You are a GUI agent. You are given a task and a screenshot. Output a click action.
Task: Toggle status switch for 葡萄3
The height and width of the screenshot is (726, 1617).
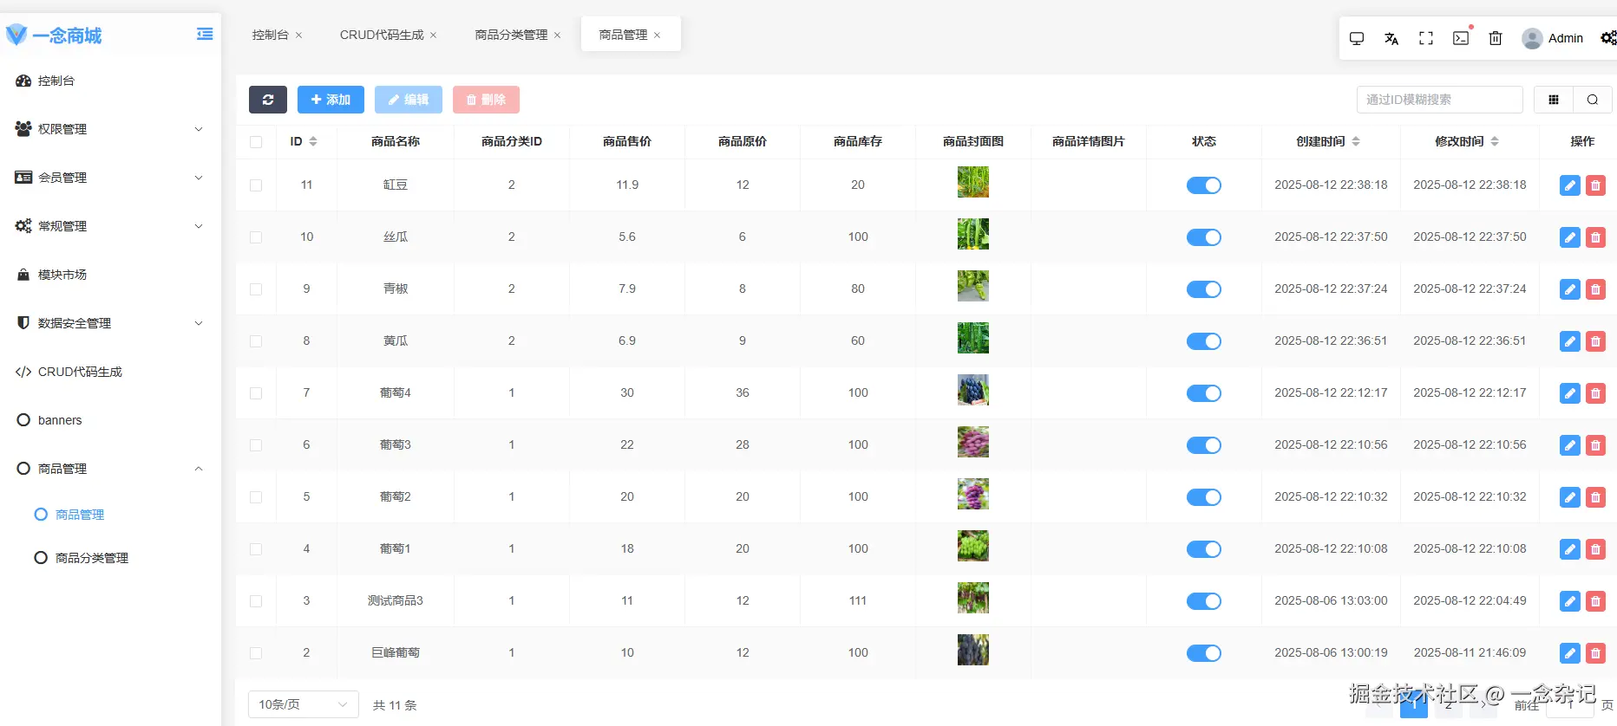pyautogui.click(x=1203, y=445)
